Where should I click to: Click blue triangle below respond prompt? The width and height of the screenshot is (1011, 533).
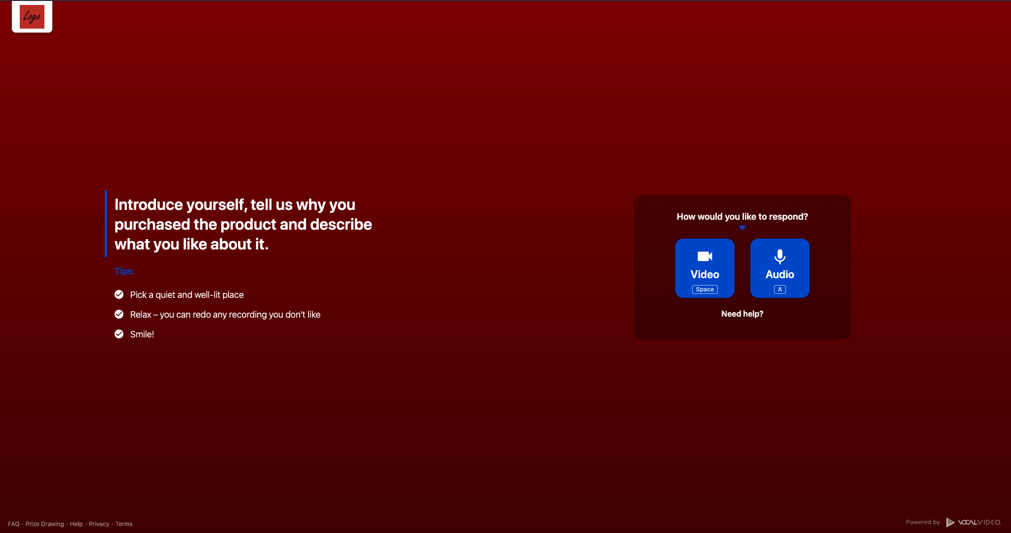pyautogui.click(x=742, y=228)
